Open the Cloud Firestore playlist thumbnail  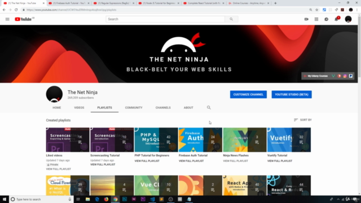[x=68, y=186]
